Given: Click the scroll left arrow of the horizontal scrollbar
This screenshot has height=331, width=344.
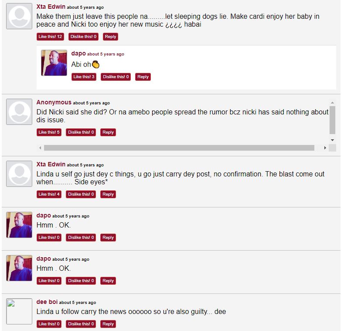Looking at the screenshot, I should pyautogui.click(x=40, y=148).
